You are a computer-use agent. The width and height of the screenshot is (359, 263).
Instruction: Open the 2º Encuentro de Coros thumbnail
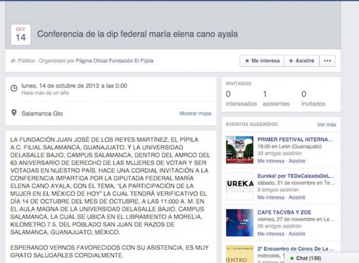(x=240, y=254)
